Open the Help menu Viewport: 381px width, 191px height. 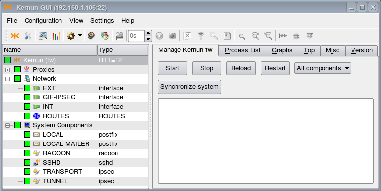pyautogui.click(x=128, y=21)
